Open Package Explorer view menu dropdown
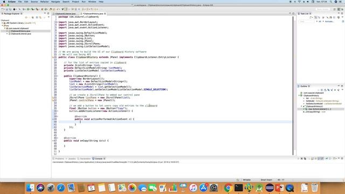This screenshot has height=194, width=345. tap(49, 17)
